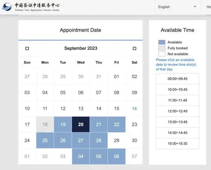The height and width of the screenshot is (170, 211).
Task: Select the 10:00~10:45 time slot
Action: point(177,89)
